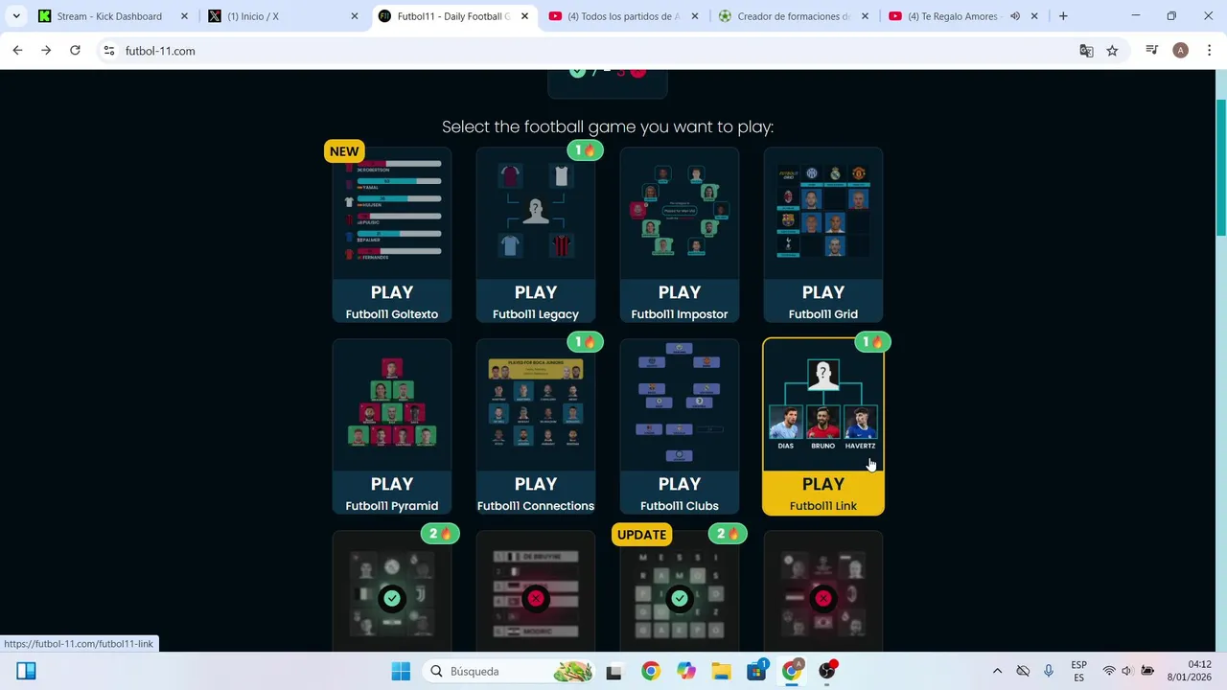Open the Chrome profile avatar

1180,51
